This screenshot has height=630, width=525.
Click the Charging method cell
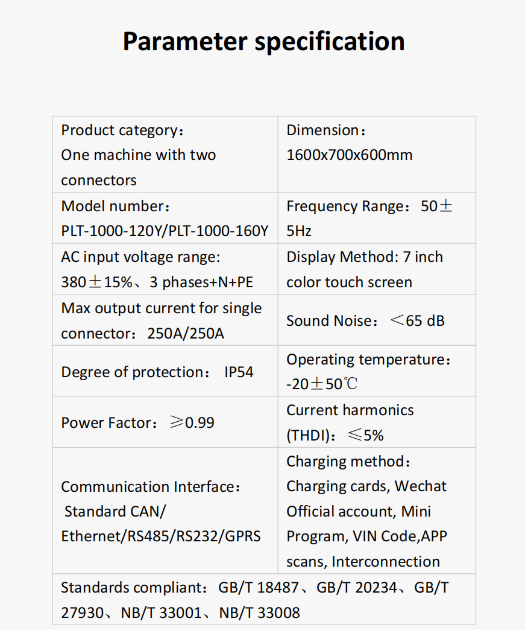[377, 511]
